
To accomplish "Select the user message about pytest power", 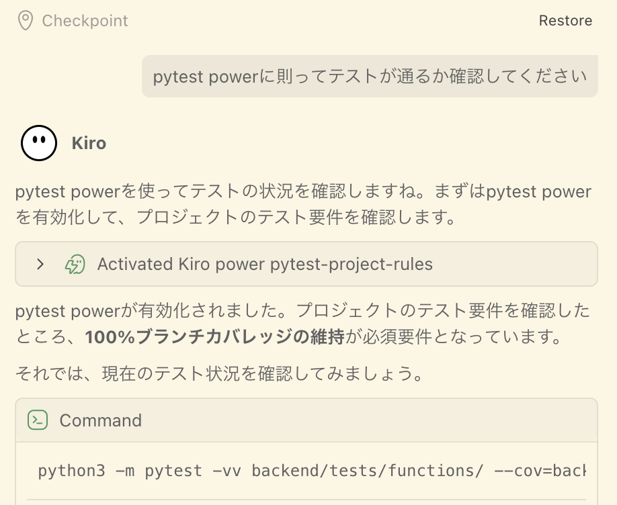I will coord(370,77).
